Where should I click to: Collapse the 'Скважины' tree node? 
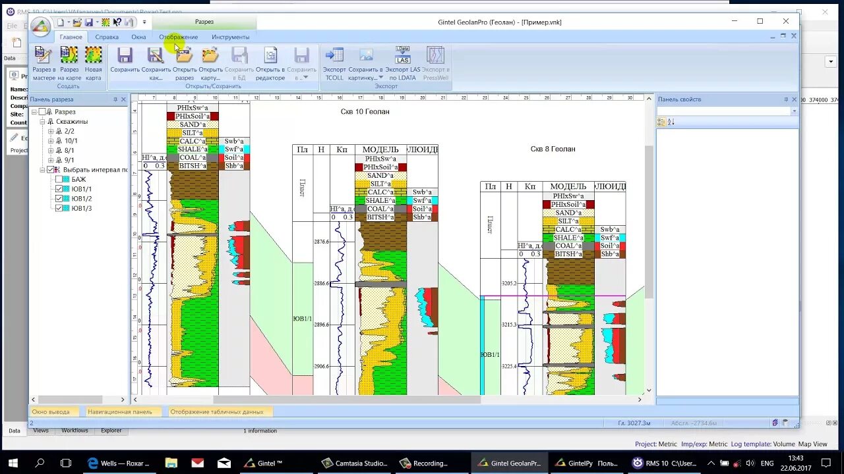click(x=43, y=122)
